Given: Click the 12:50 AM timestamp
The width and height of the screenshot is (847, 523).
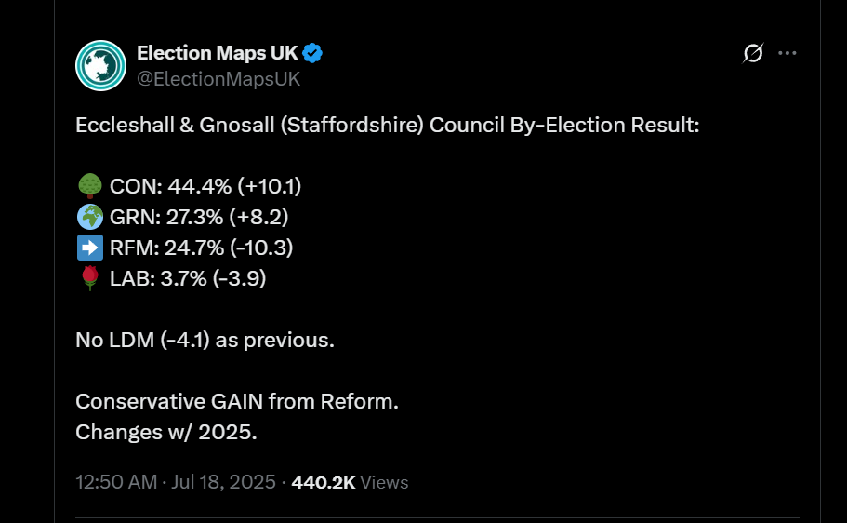Looking at the screenshot, I should [116, 482].
